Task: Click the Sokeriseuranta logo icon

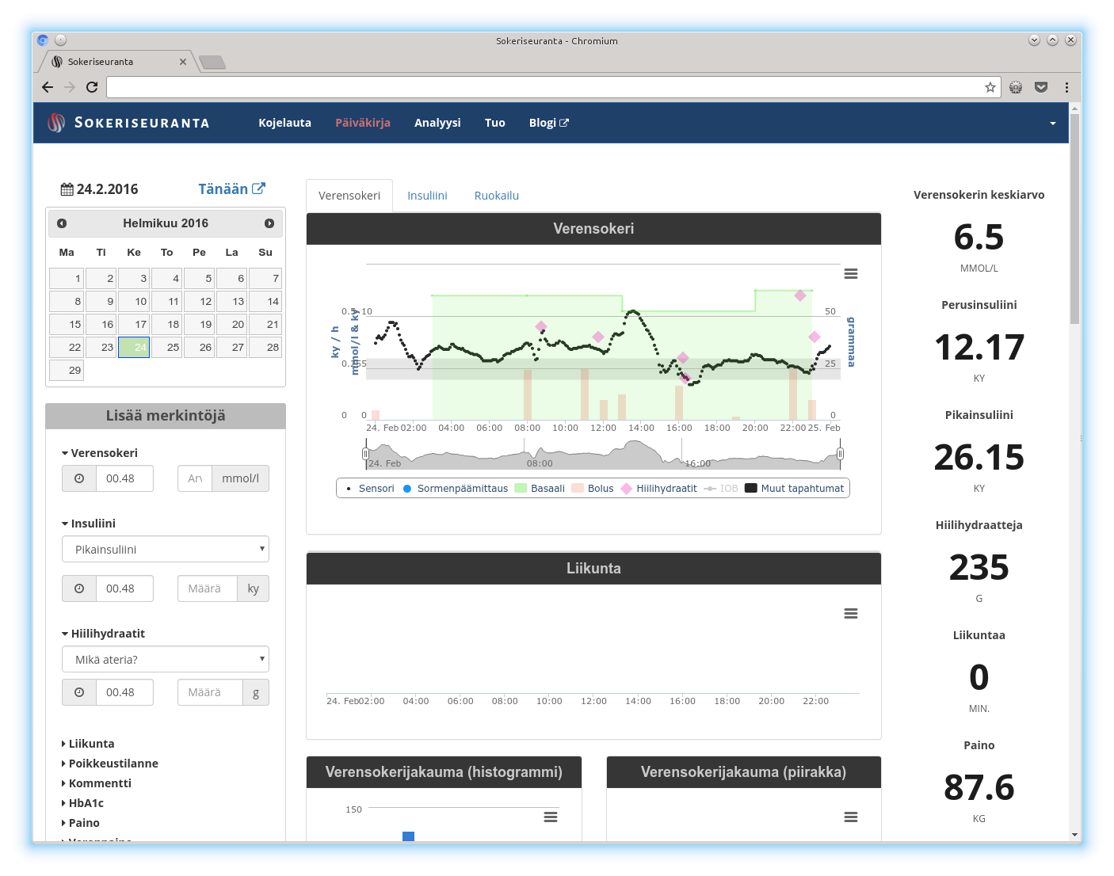Action: [56, 123]
